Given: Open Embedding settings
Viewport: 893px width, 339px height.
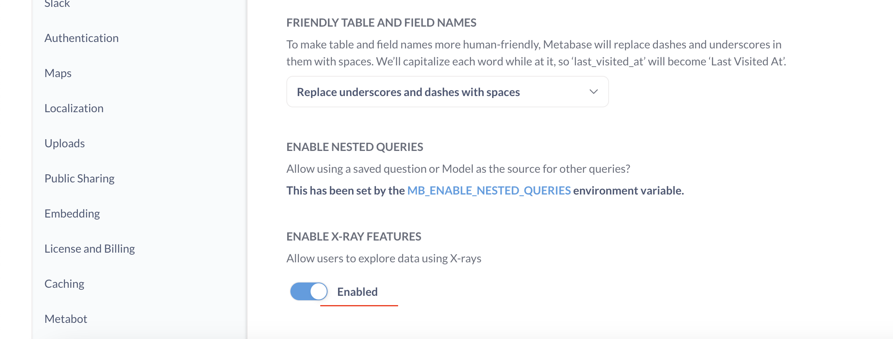Looking at the screenshot, I should coord(72,213).
